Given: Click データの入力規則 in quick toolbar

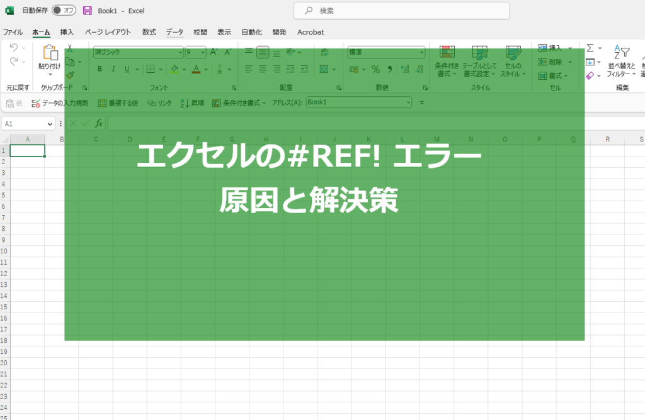Looking at the screenshot, I should click(x=60, y=103).
